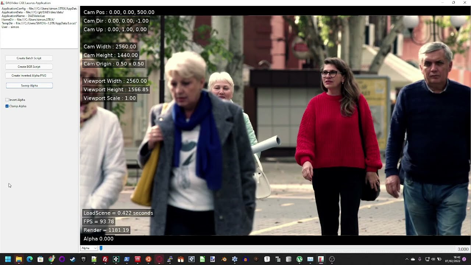This screenshot has height=265, width=471.
Task: Click the video viewport image
Action: click(275, 125)
